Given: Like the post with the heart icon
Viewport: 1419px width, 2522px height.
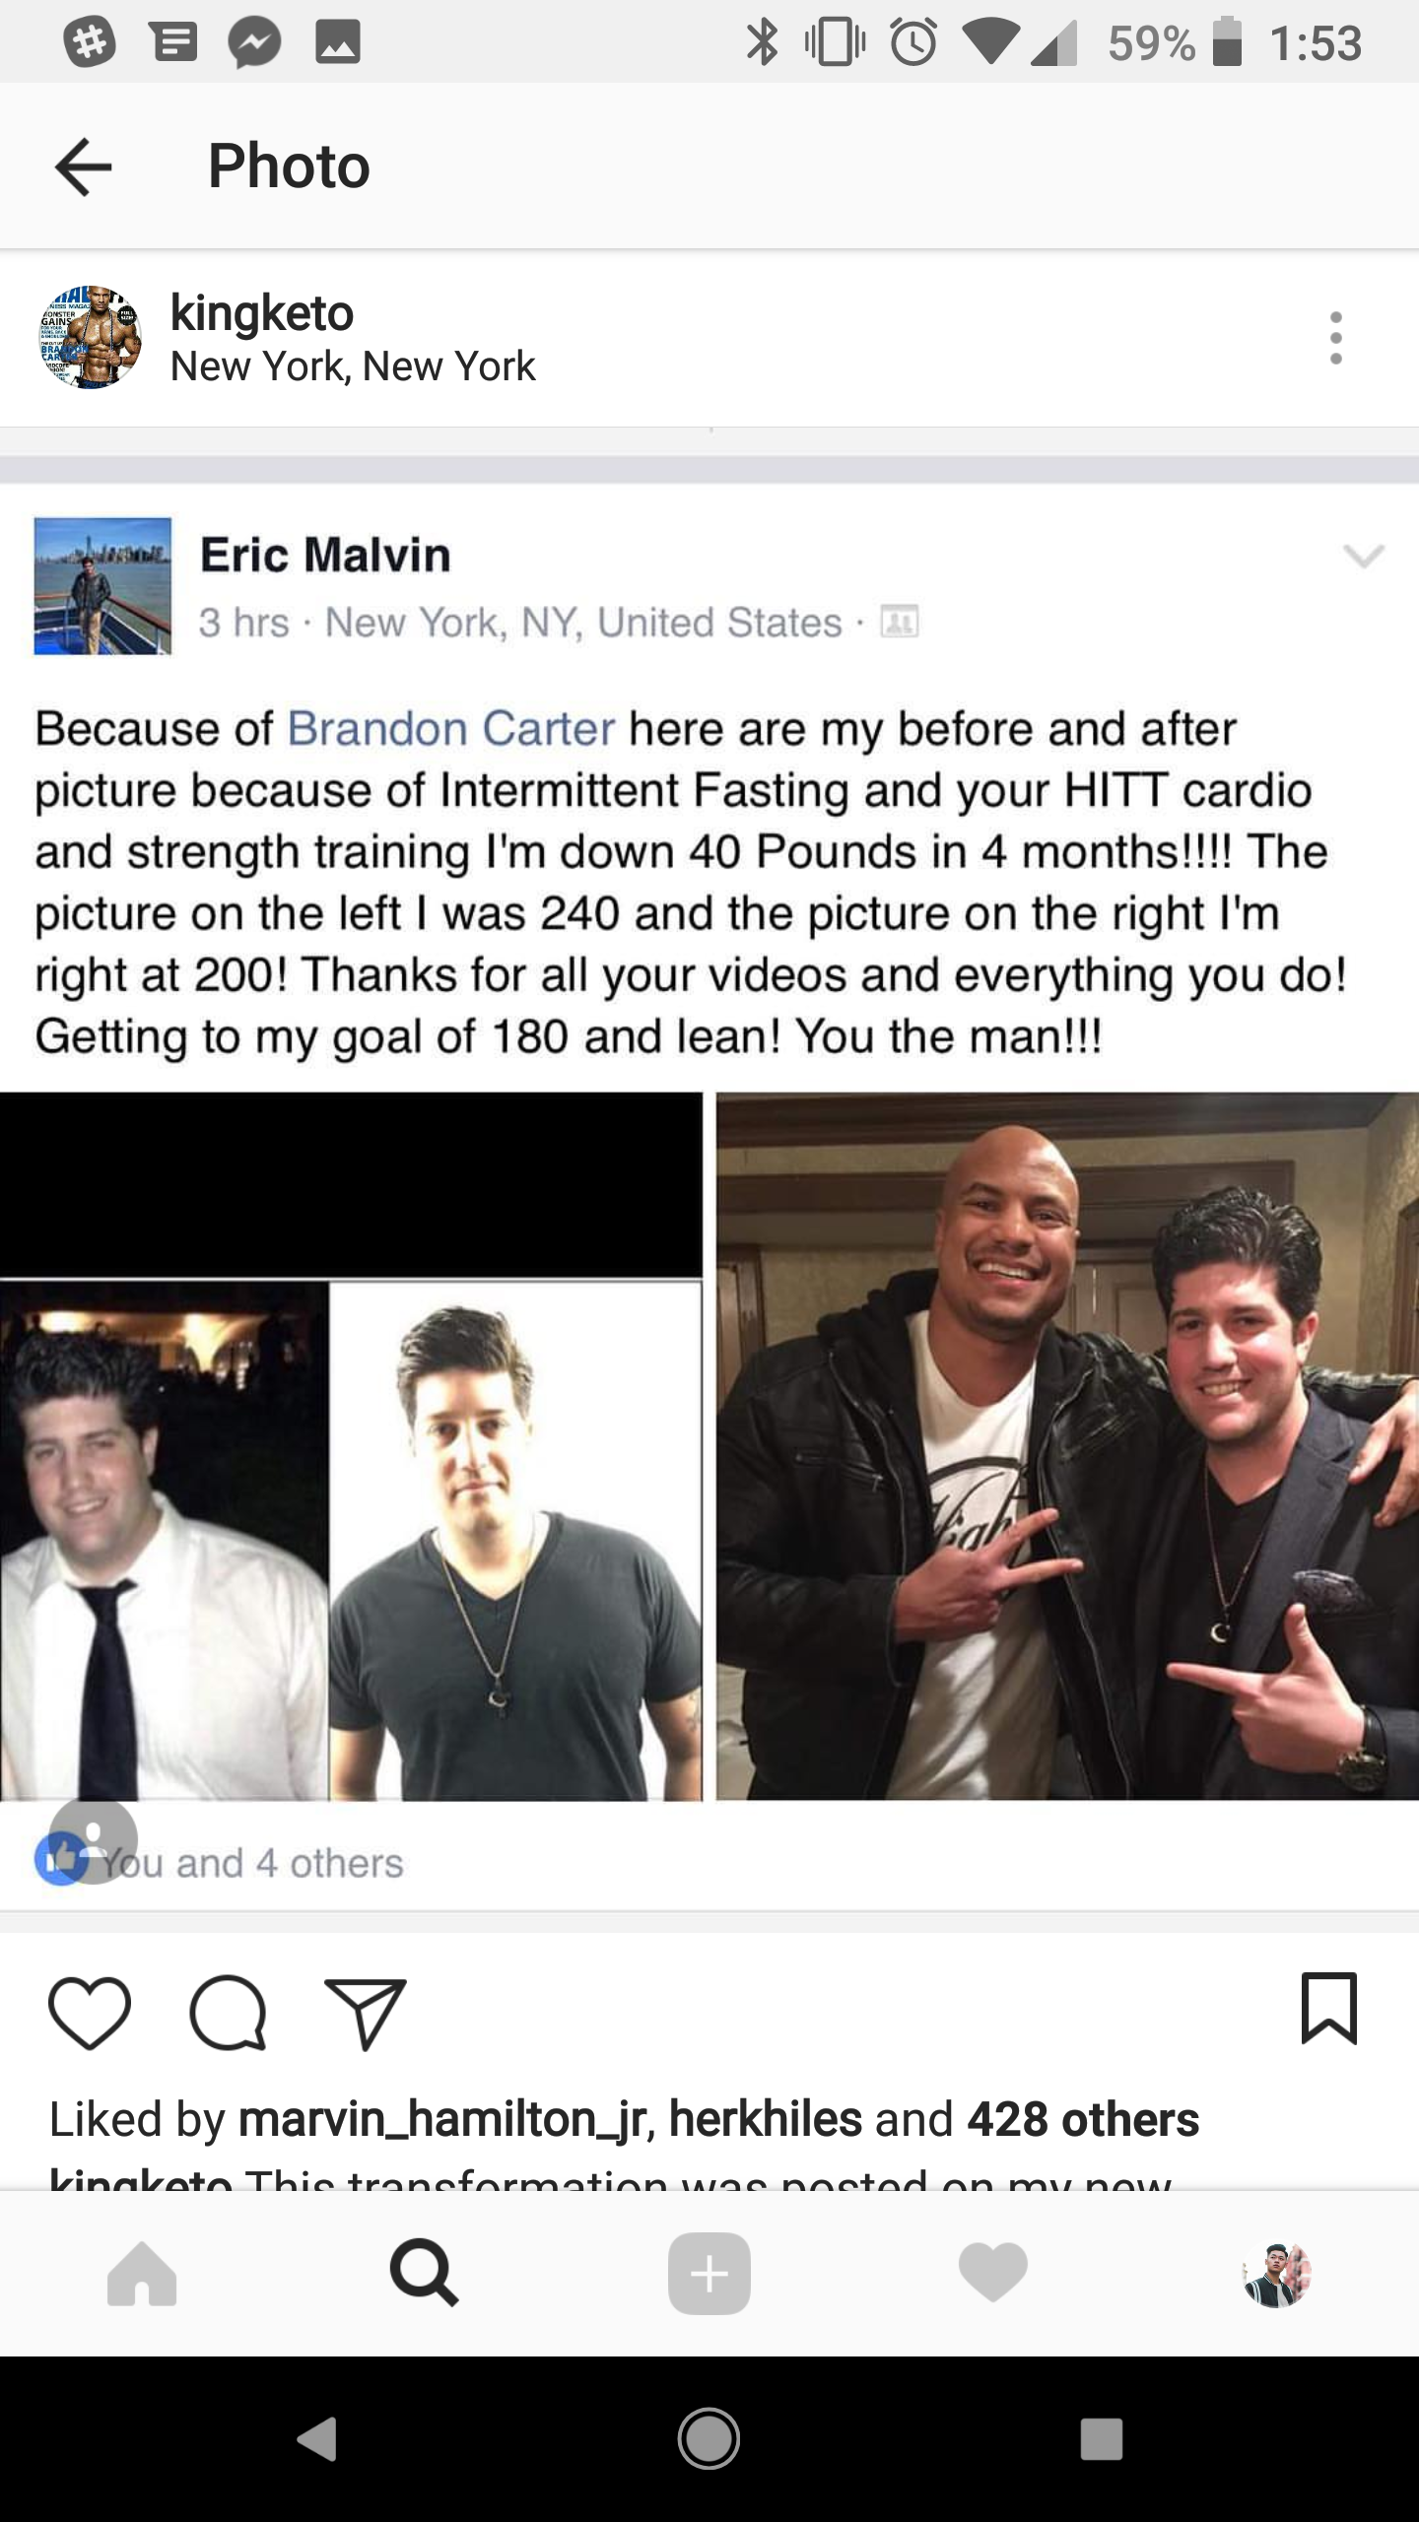Looking at the screenshot, I should 90,2014.
